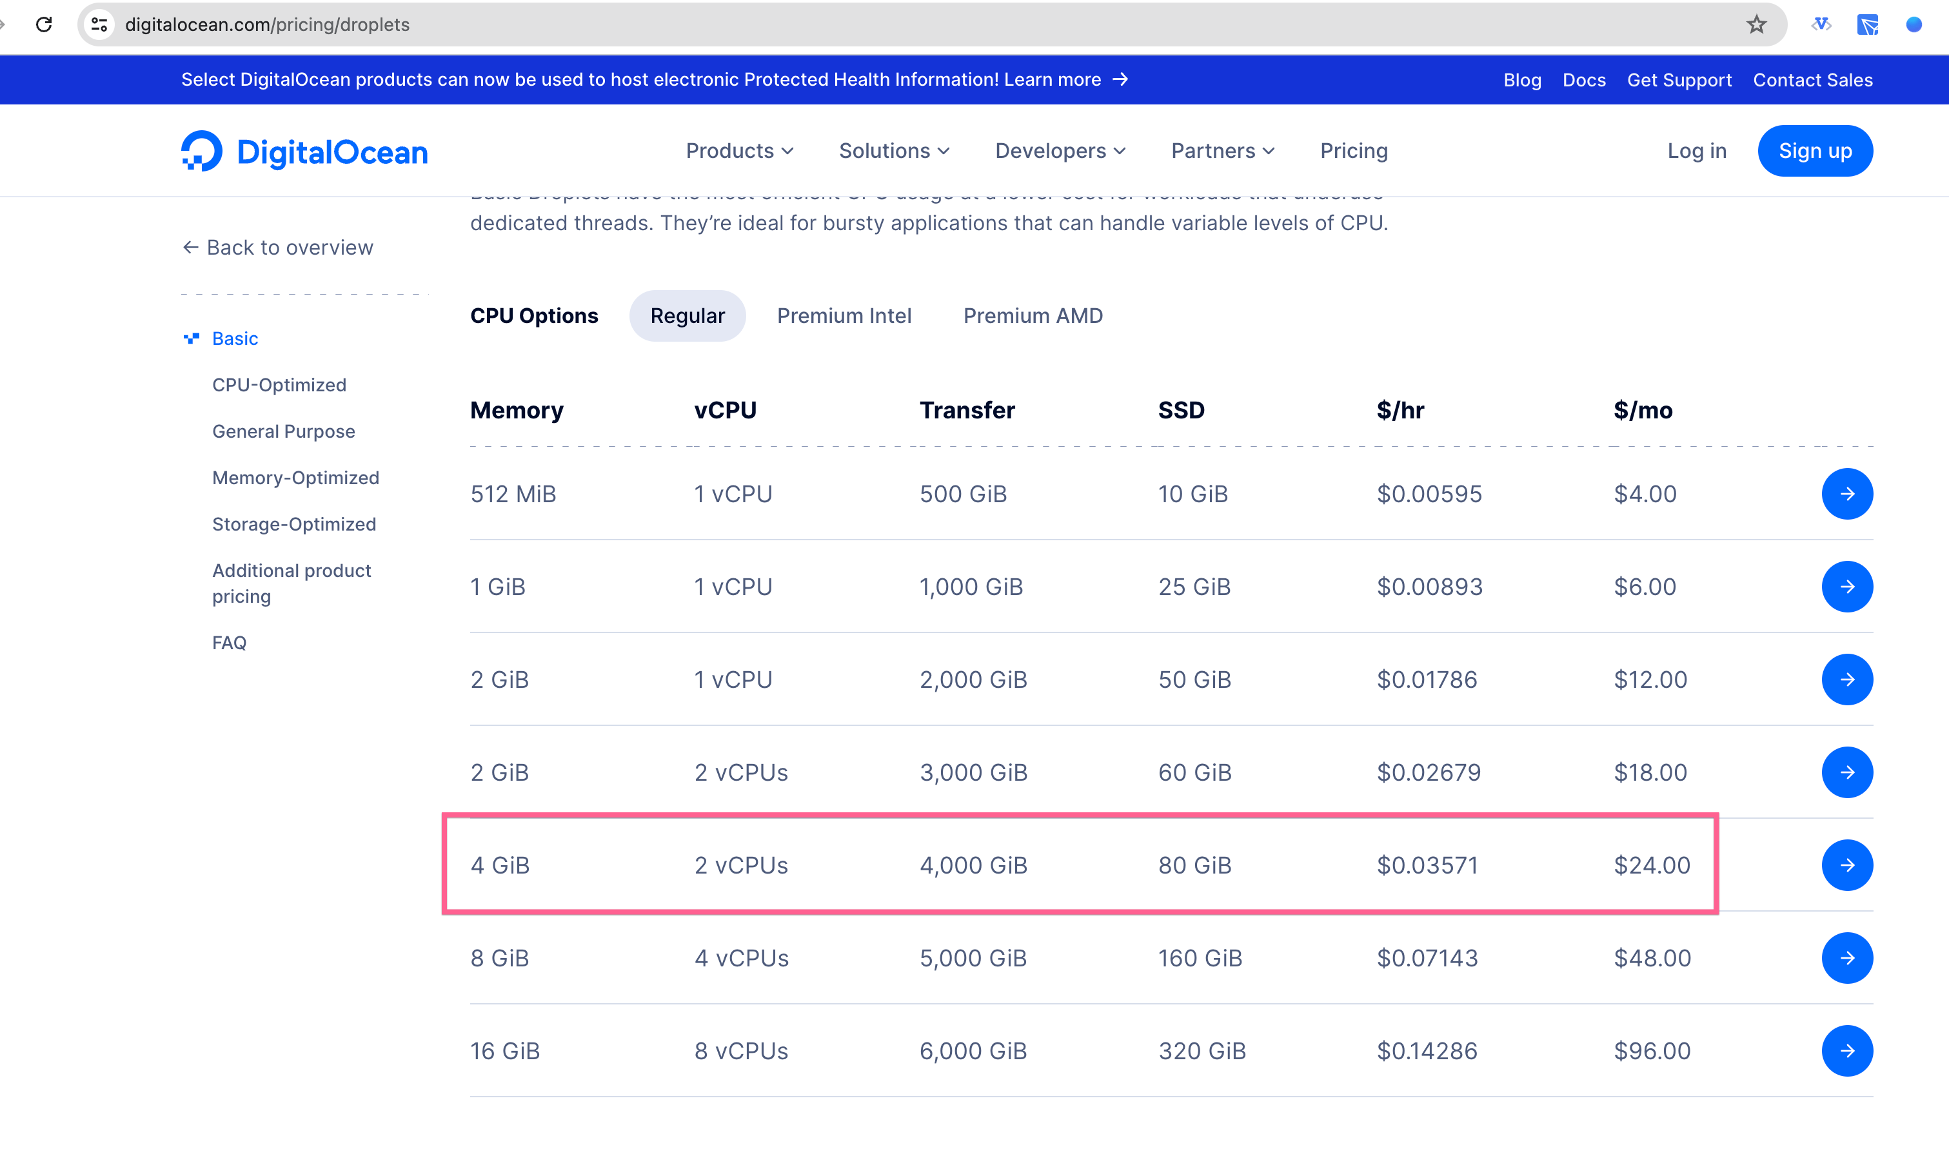The image size is (1949, 1154).
Task: Click arrow button for 512 MiB droplet
Action: (x=1846, y=494)
